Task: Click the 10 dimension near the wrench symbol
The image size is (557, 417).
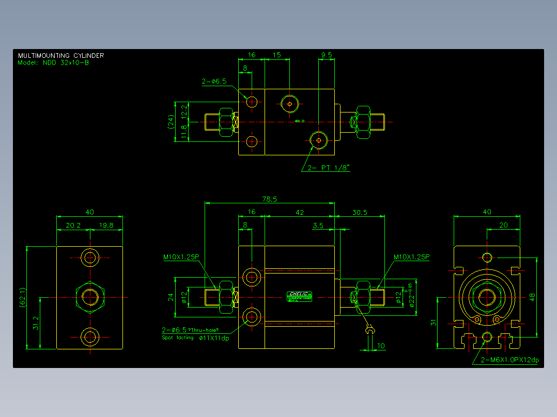Action: point(381,346)
